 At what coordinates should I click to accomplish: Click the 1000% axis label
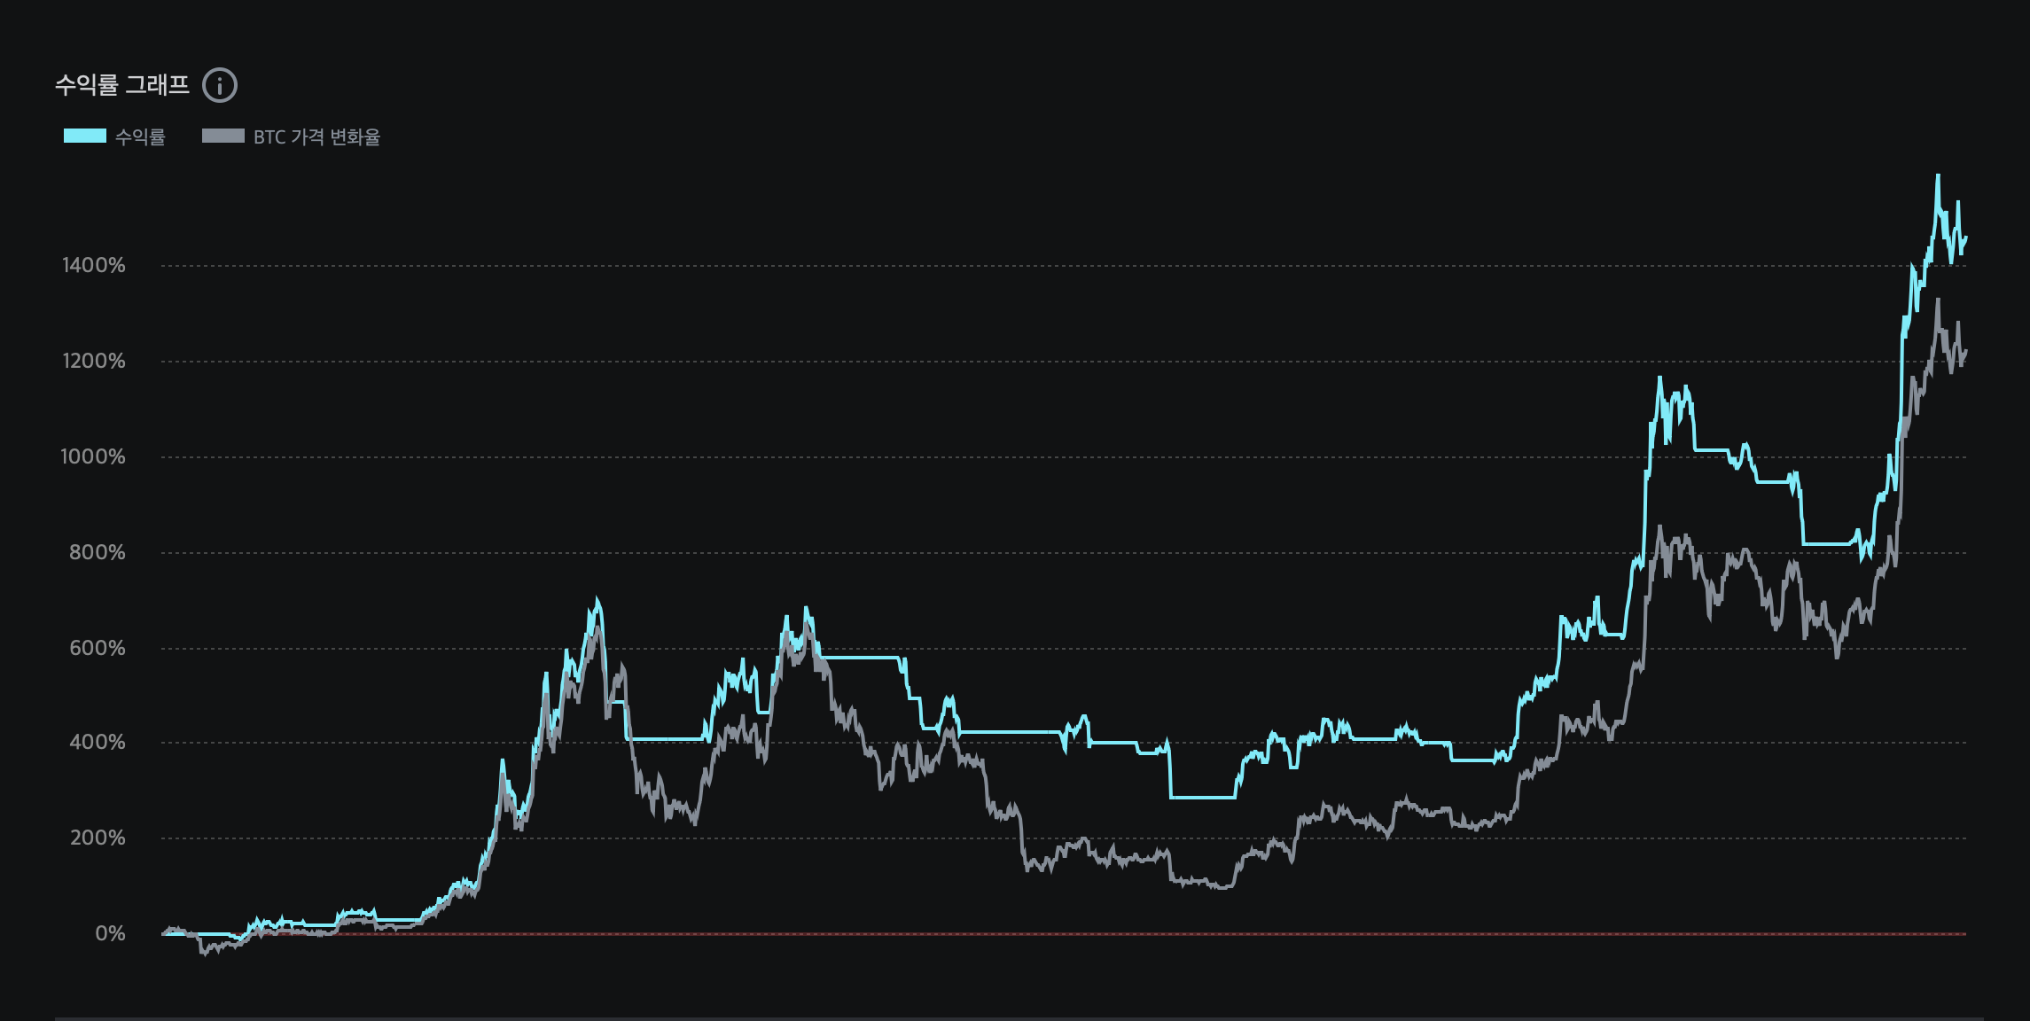(x=93, y=456)
